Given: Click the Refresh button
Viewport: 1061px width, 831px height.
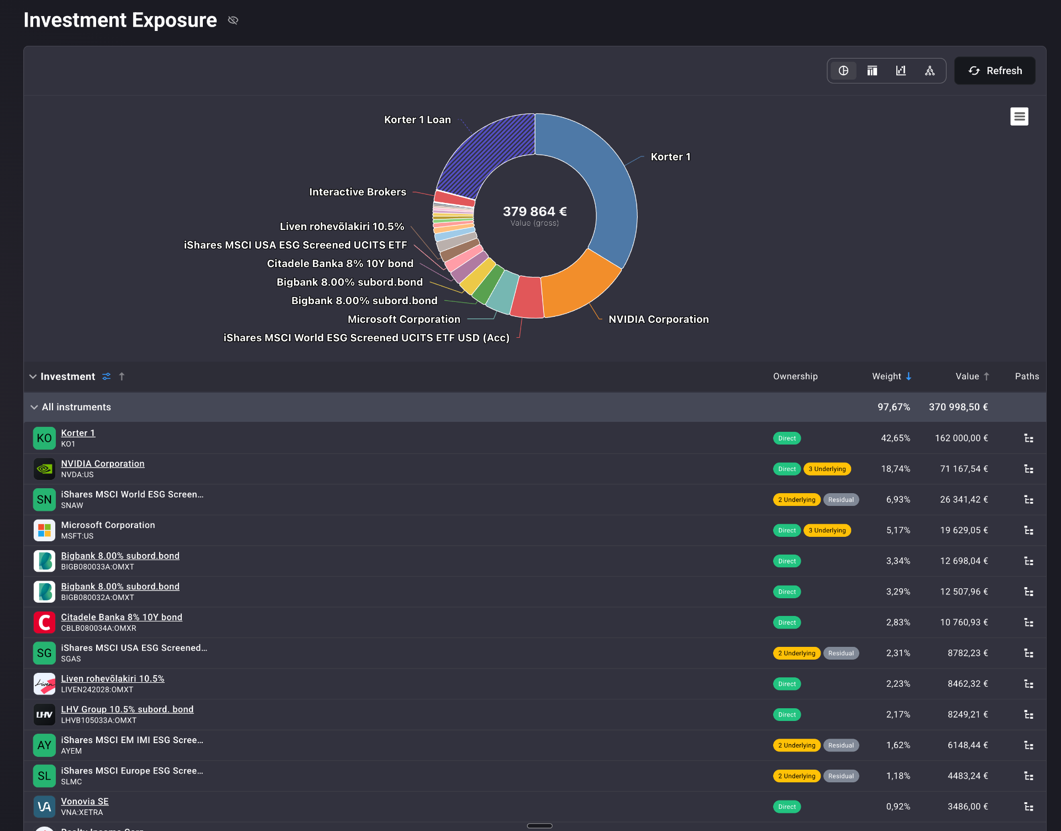Looking at the screenshot, I should click(995, 71).
